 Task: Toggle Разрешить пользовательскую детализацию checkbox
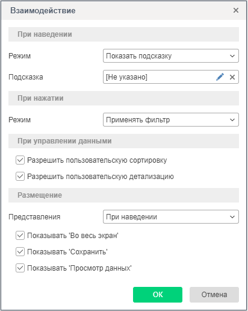tap(20, 177)
